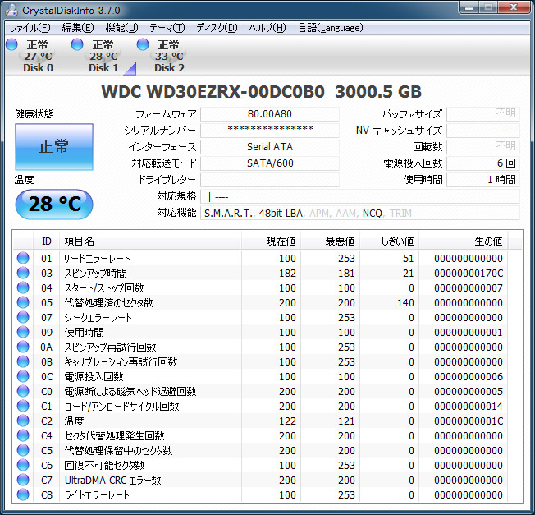Click status orb for C2 温度 row

click(x=23, y=421)
